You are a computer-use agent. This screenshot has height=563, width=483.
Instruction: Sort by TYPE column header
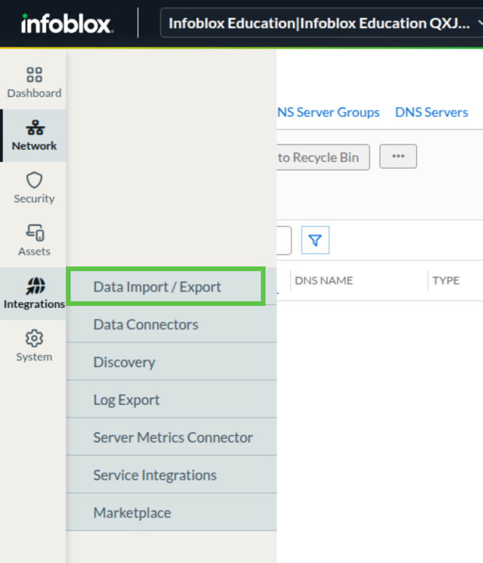point(446,281)
